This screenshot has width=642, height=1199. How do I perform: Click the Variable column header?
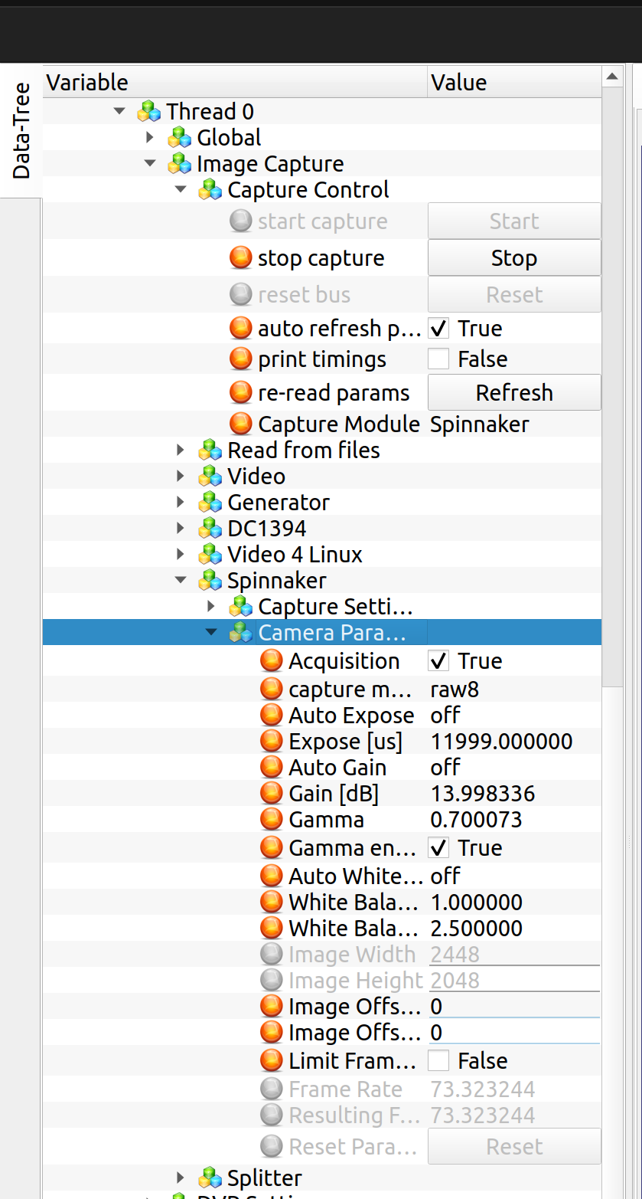tap(235, 82)
